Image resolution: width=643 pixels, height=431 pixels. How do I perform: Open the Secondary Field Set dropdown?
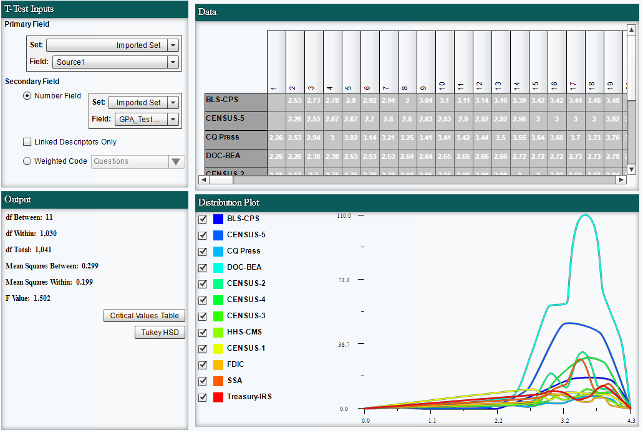[x=143, y=102]
